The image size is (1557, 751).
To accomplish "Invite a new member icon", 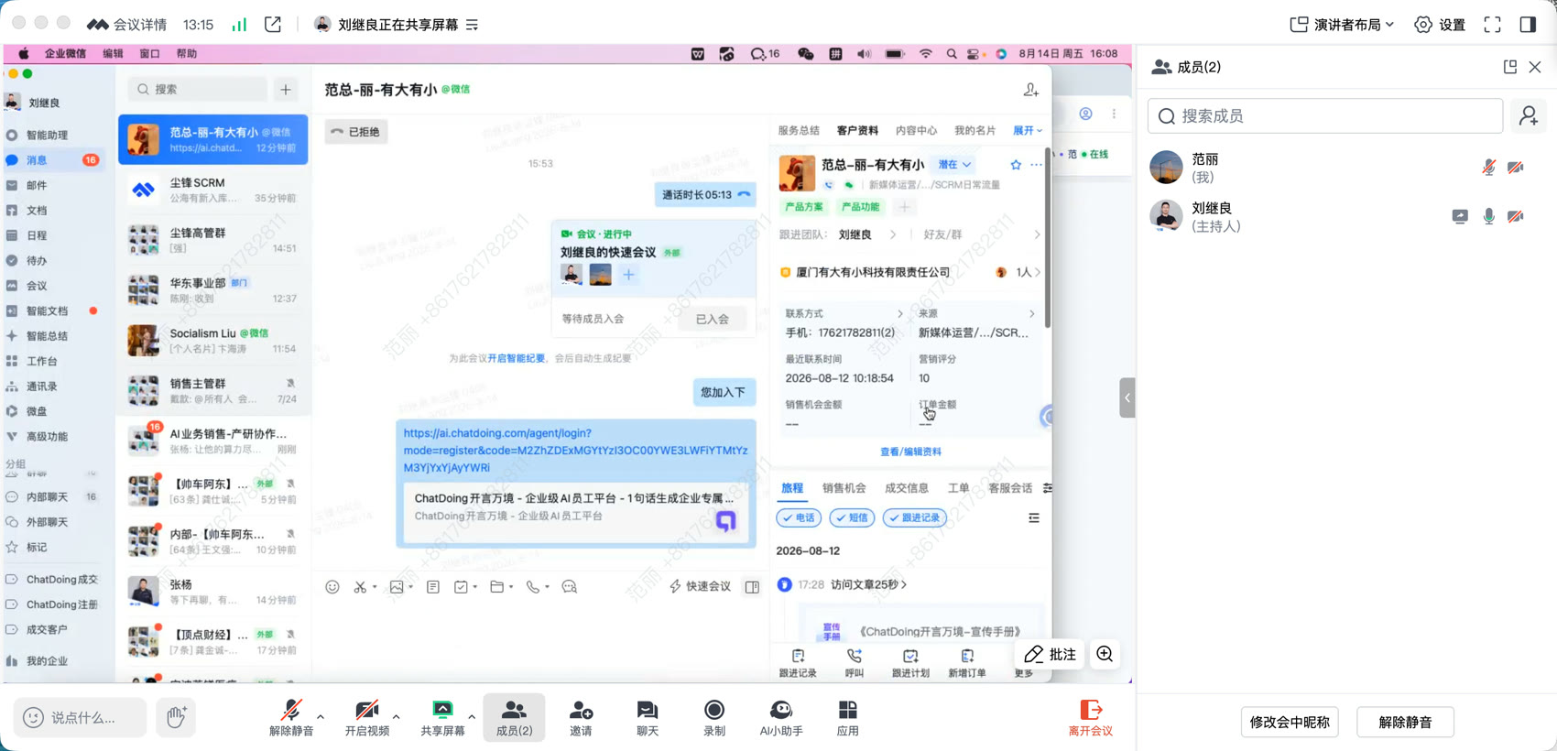I will pos(1529,116).
